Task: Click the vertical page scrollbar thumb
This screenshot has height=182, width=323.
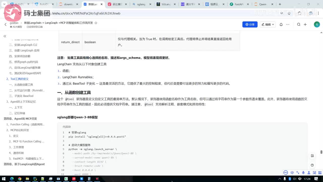Action: tap(321, 152)
